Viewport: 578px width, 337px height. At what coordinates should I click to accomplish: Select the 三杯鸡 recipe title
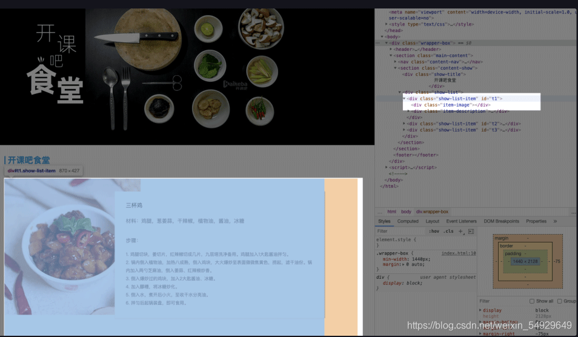coord(134,205)
